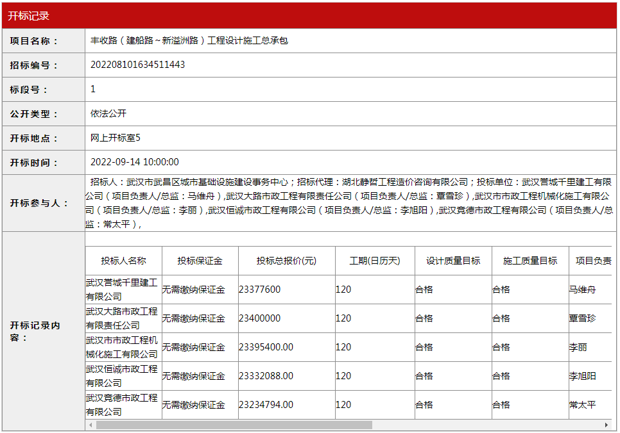Click the participants paragraph starting with 招标人

(349, 203)
